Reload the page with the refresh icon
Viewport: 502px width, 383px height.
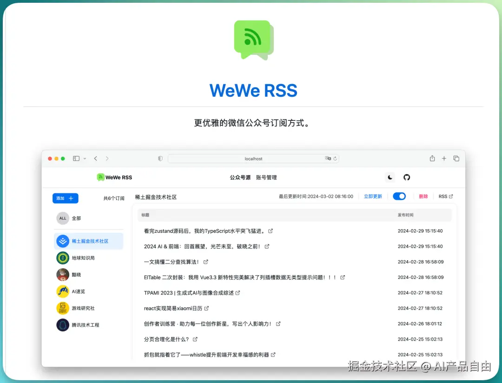pyautogui.click(x=335, y=158)
